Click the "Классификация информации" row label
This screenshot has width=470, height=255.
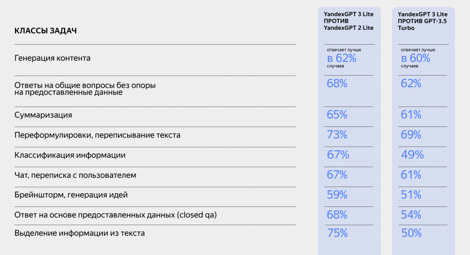(x=70, y=155)
